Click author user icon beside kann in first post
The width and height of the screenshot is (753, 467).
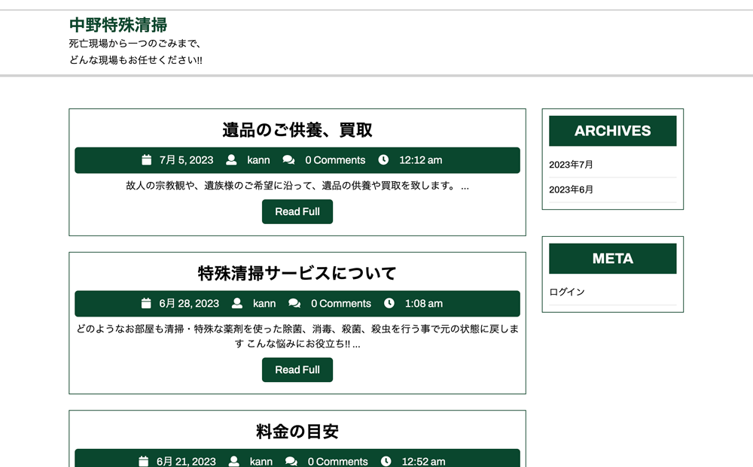click(232, 160)
